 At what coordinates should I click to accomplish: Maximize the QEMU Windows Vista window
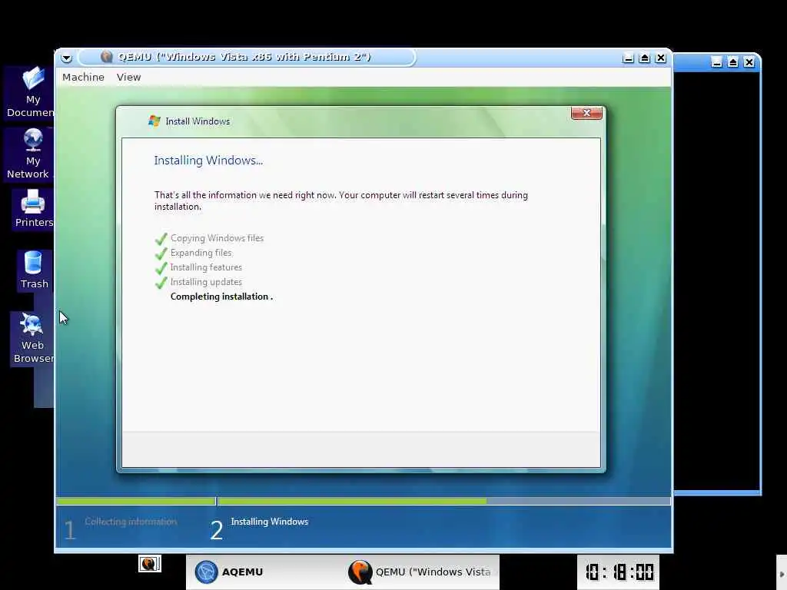point(645,58)
